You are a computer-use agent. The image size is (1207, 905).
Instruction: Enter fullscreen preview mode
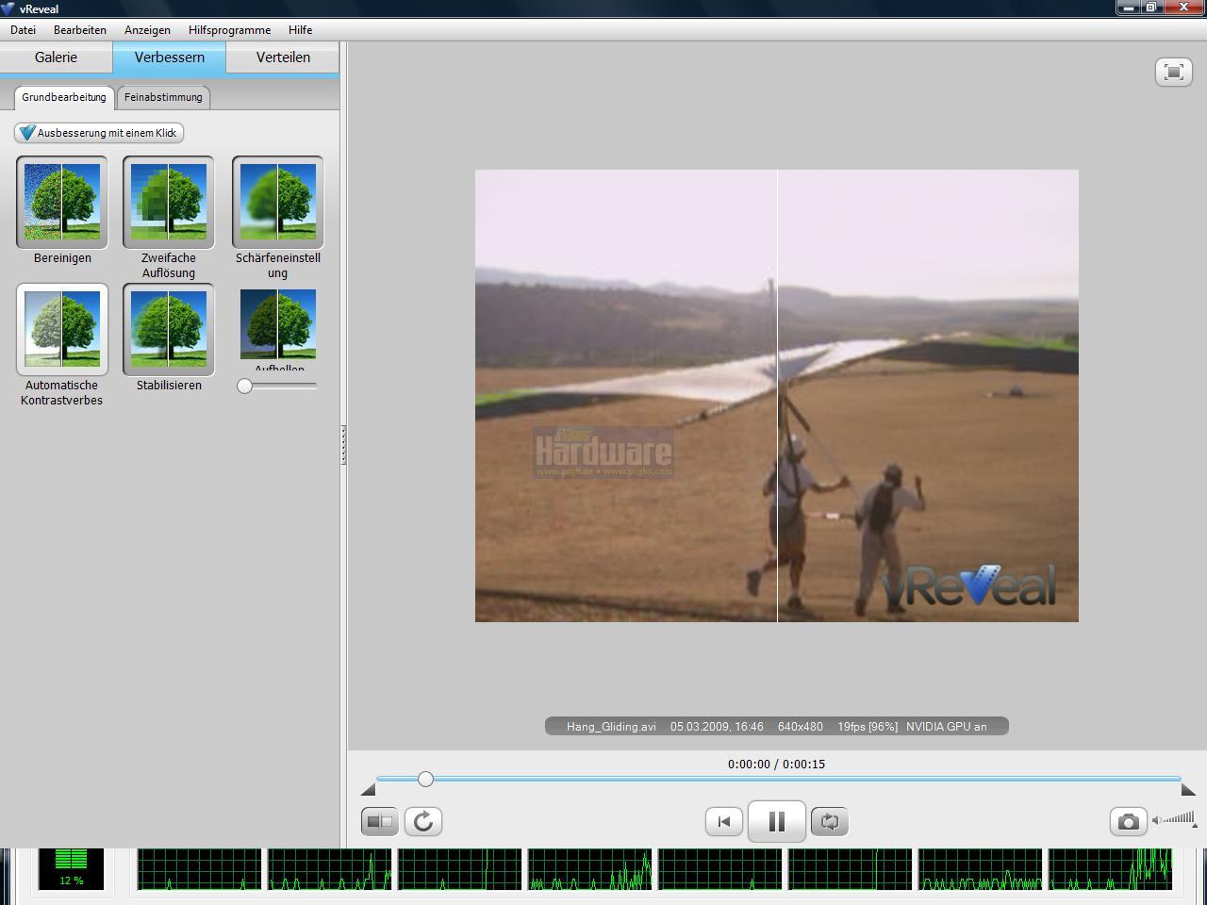coord(1174,72)
